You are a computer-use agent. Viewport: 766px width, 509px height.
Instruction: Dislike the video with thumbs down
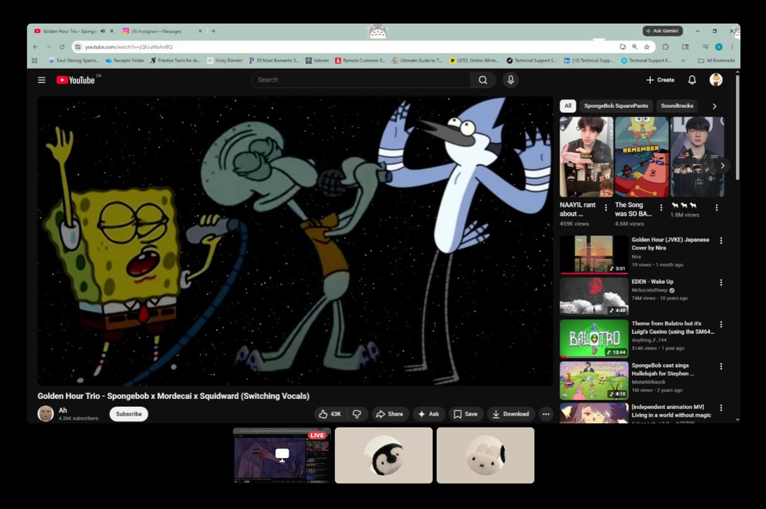(x=357, y=414)
